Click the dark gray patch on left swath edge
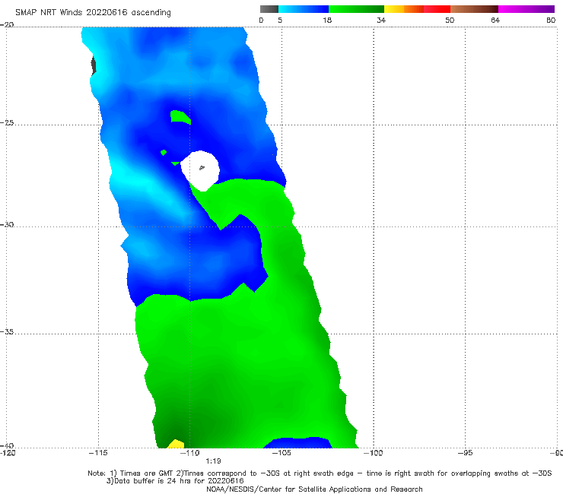This screenshot has width=563, height=494. pos(94,65)
